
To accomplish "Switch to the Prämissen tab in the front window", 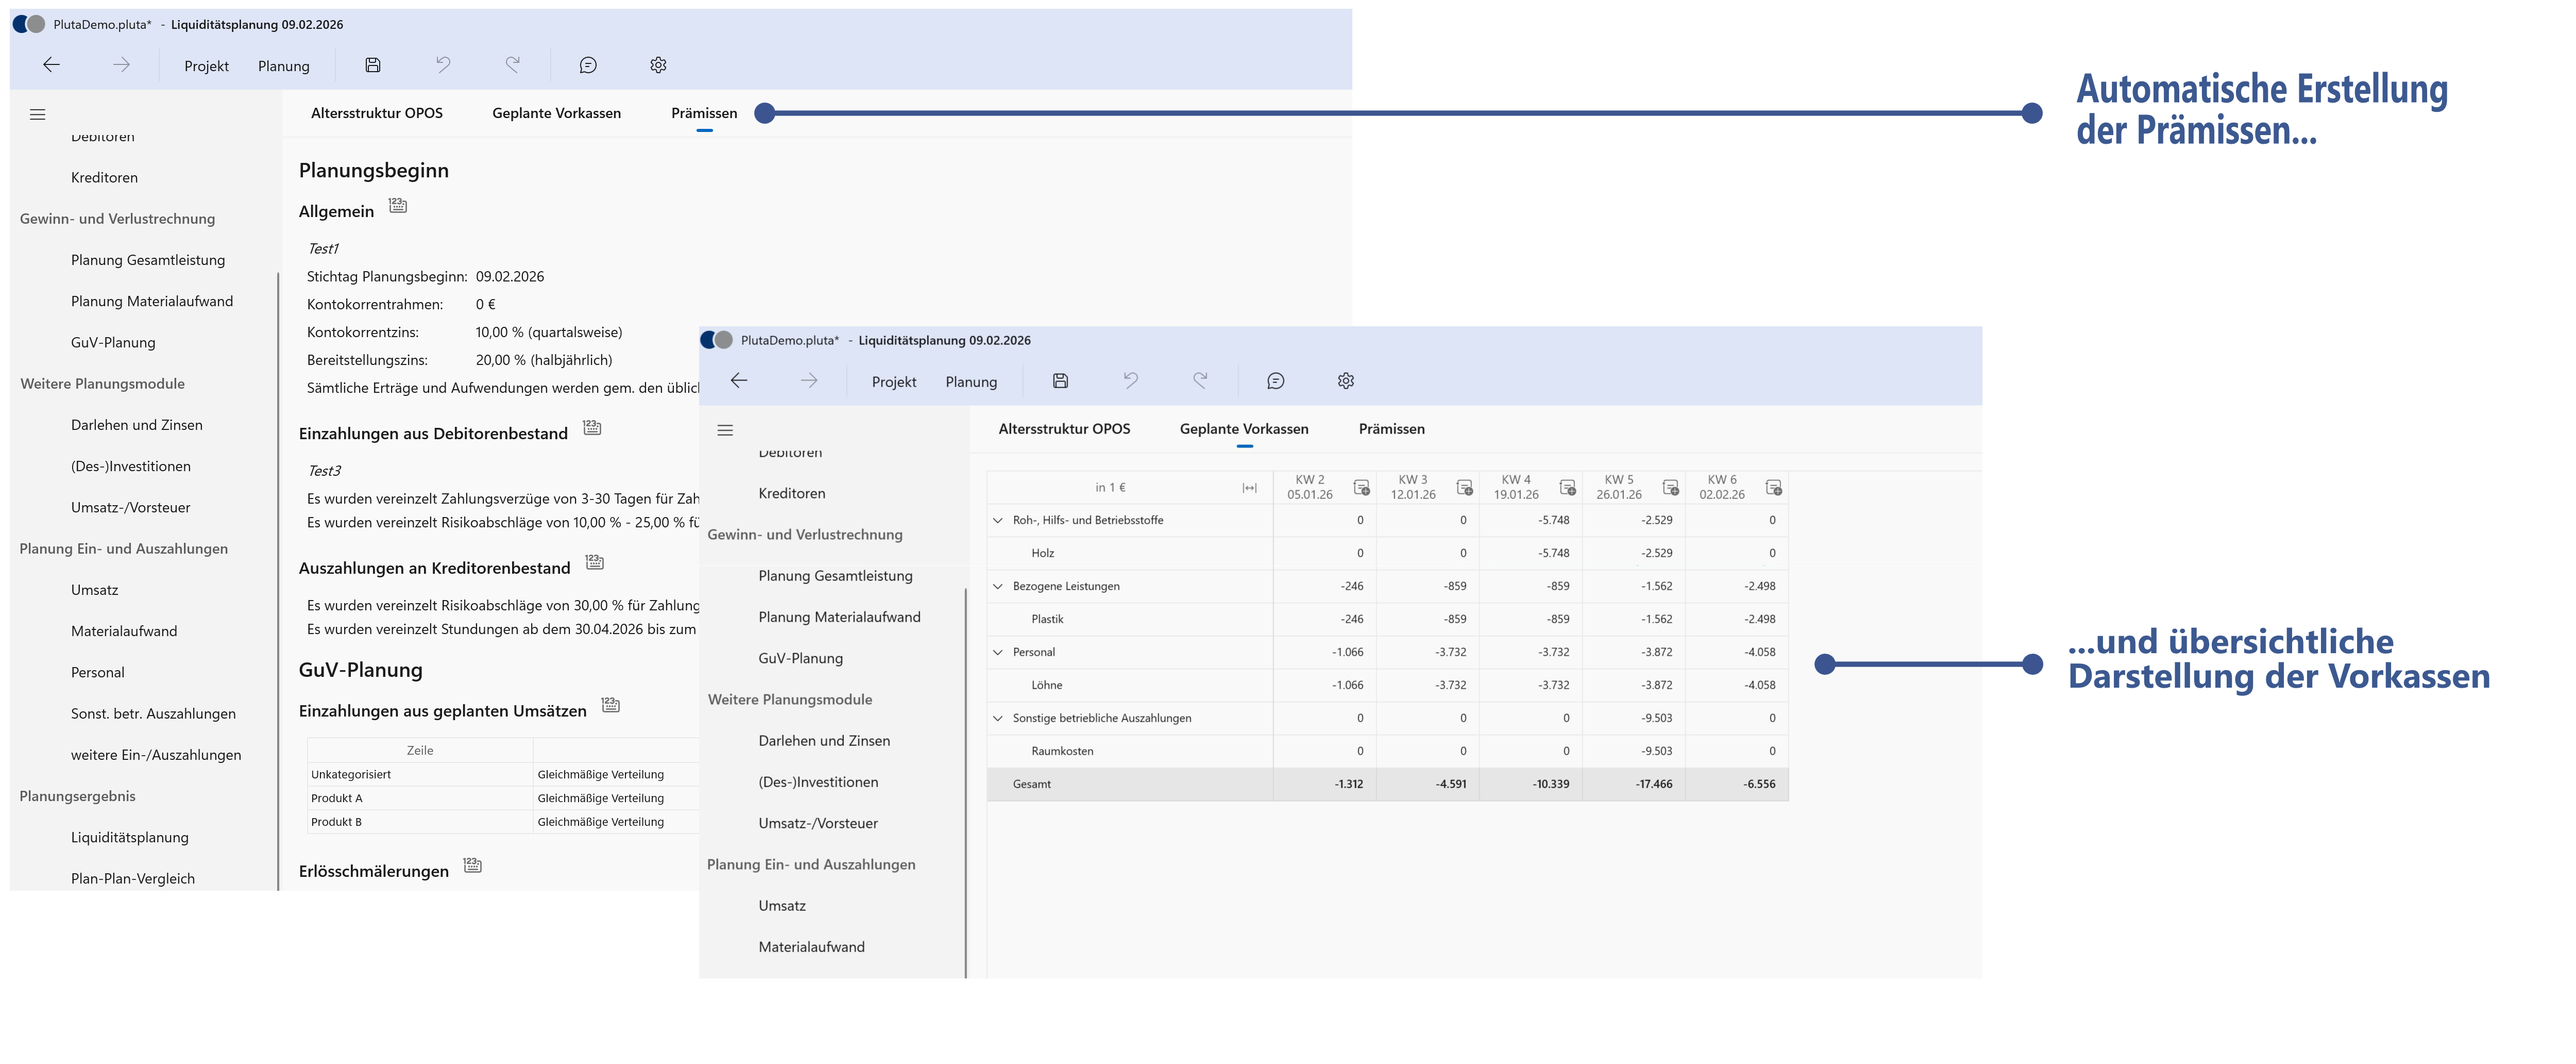I will click(1391, 428).
